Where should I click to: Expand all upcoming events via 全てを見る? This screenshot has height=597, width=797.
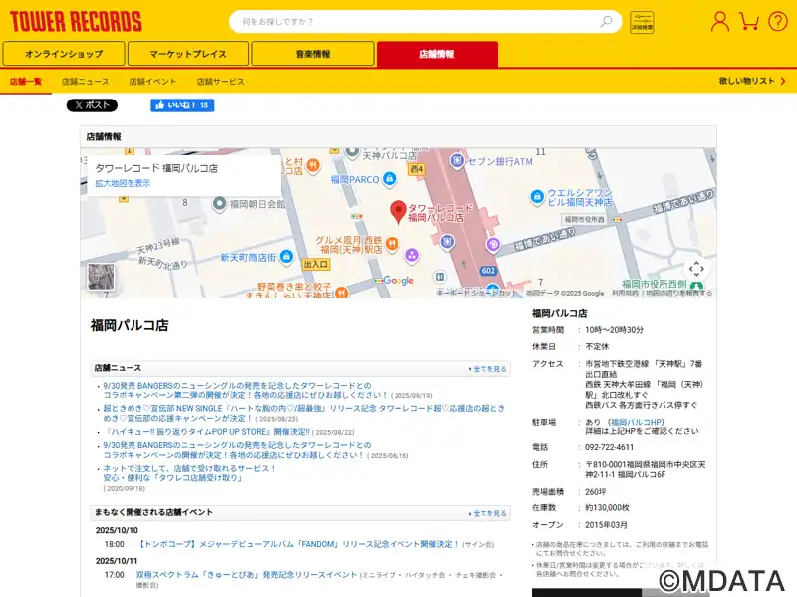pos(488,514)
